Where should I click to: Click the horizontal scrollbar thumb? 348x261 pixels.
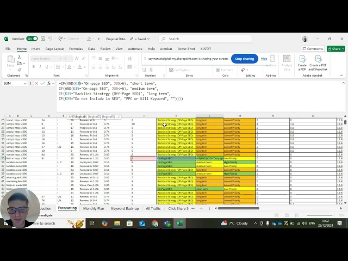click(x=239, y=208)
